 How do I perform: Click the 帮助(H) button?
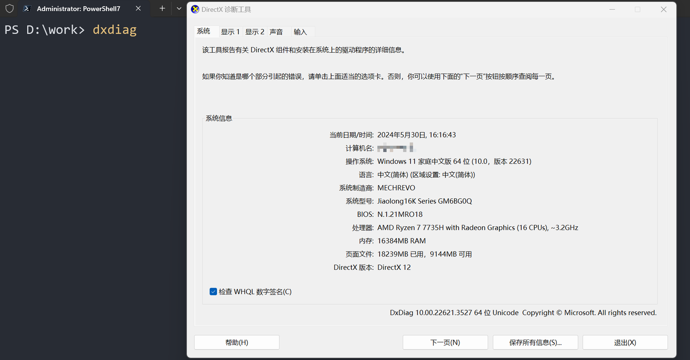[237, 342]
